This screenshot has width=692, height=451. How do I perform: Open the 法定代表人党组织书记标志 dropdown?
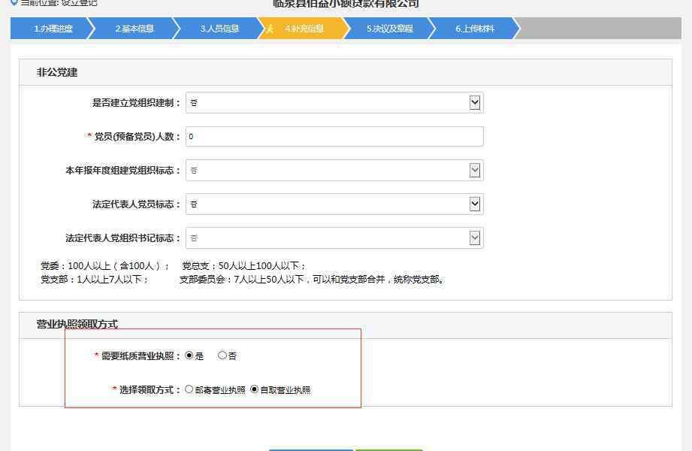474,238
